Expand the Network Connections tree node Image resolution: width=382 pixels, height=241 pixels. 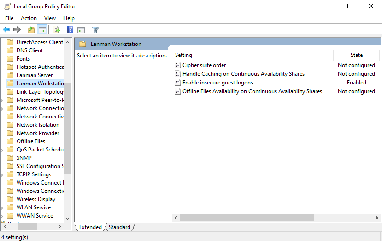tap(2, 108)
